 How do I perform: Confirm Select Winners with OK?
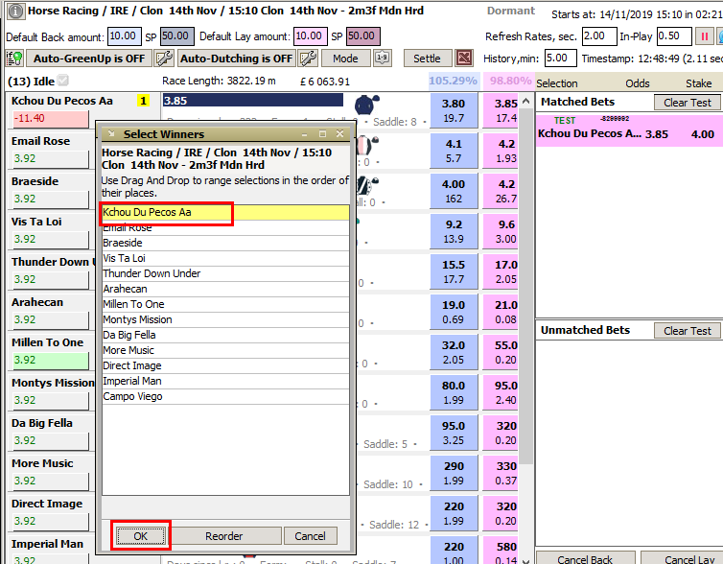coord(141,536)
